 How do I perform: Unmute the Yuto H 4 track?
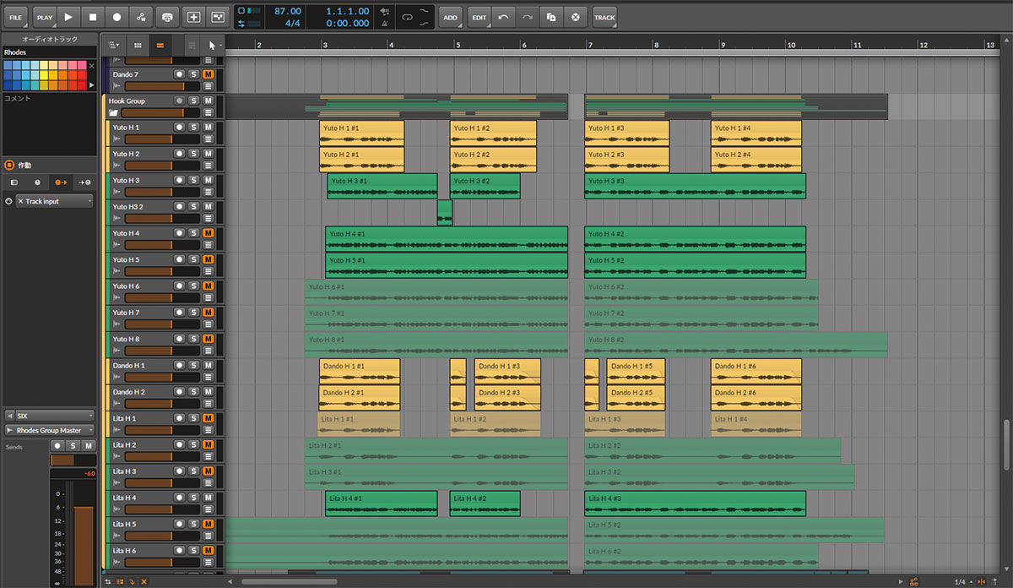[209, 233]
